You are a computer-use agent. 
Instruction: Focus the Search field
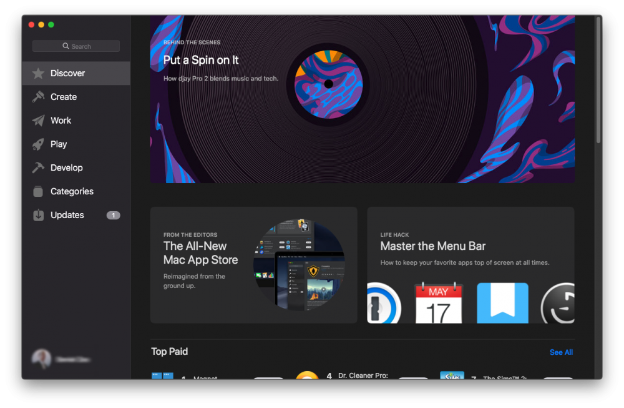[x=76, y=46]
